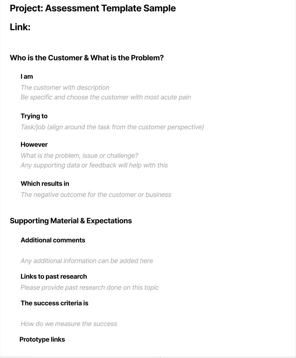
Task: Click the 'Task/job' placeholder text
Action: pos(112,127)
